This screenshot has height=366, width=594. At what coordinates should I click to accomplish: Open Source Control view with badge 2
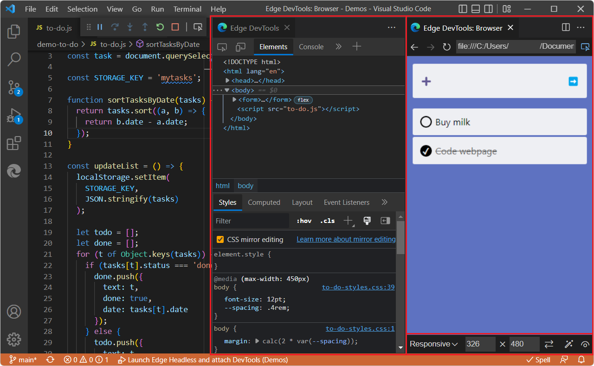click(14, 87)
